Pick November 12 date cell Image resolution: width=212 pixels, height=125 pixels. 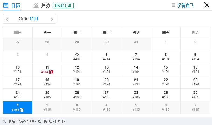click(77, 70)
